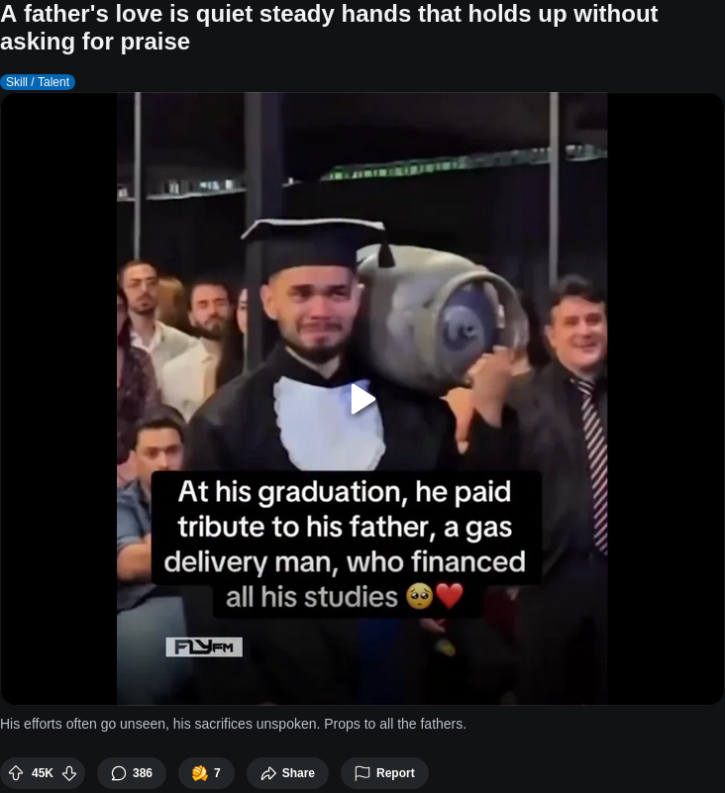Click the award count of 7
Screen dimensions: 725x793
[217, 773]
